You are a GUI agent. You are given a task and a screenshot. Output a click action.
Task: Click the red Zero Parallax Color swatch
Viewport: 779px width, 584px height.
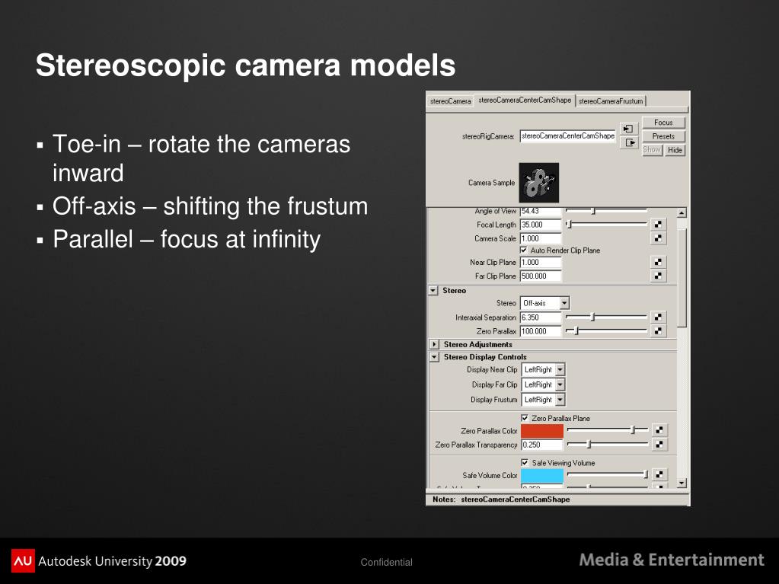pos(542,431)
